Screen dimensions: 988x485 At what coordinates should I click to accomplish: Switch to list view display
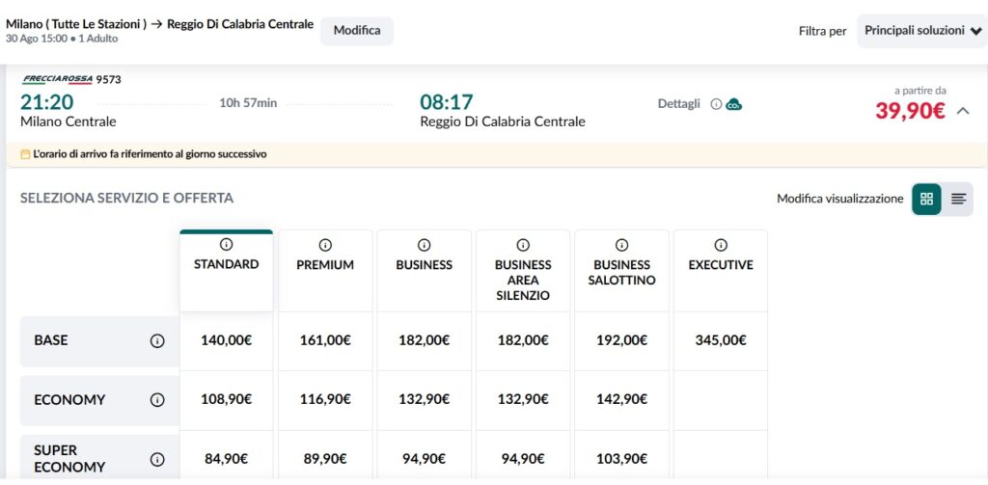pos(958,199)
